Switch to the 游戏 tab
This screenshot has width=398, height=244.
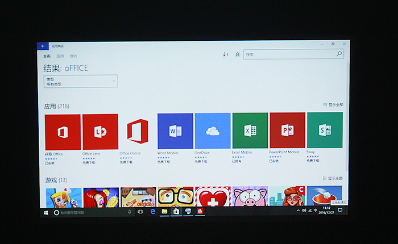click(x=73, y=56)
